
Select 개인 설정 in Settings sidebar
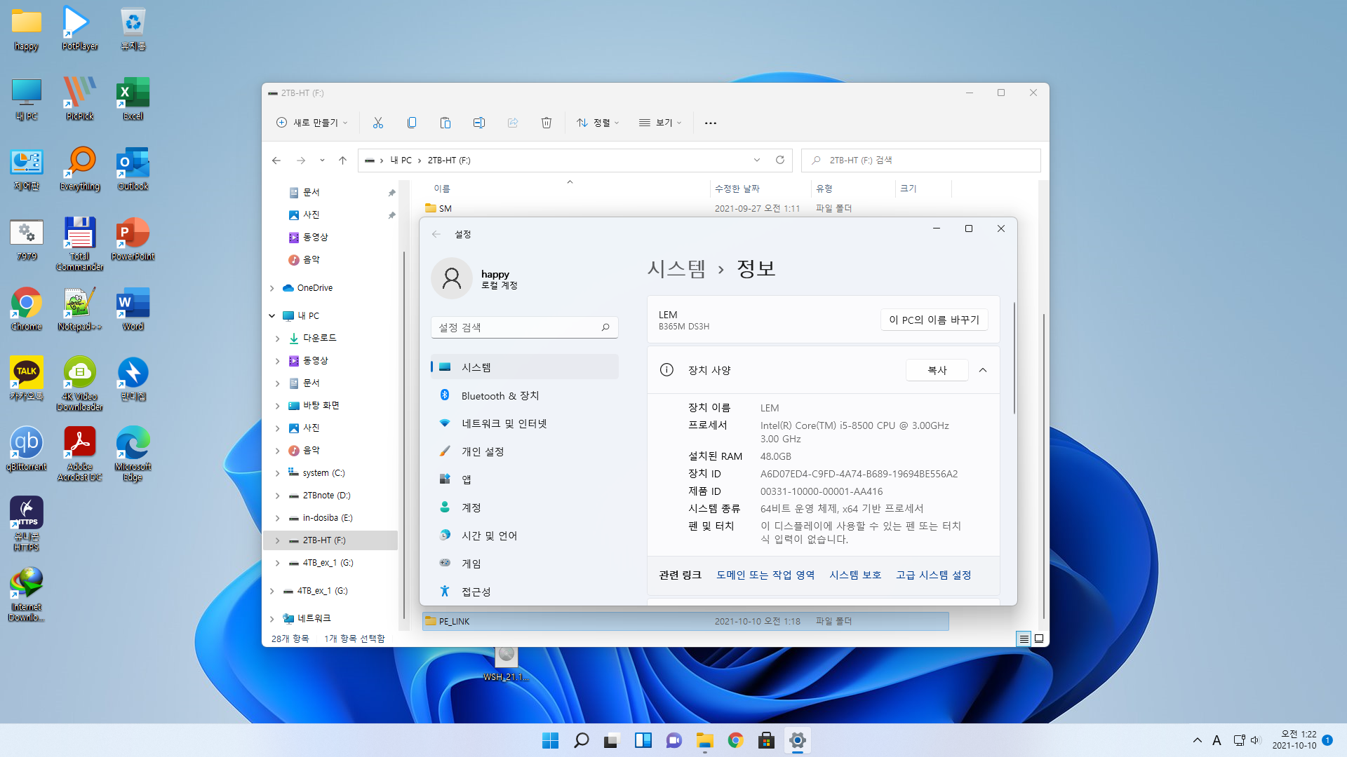pyautogui.click(x=525, y=451)
